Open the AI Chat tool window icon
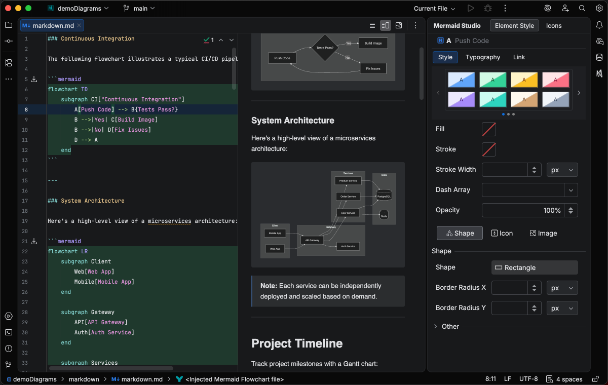 [599, 41]
